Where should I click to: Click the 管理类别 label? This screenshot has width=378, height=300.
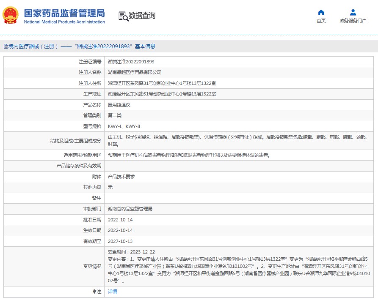click(x=92, y=115)
